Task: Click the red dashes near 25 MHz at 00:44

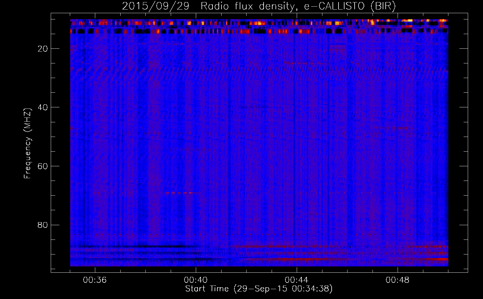Action: pos(299,63)
